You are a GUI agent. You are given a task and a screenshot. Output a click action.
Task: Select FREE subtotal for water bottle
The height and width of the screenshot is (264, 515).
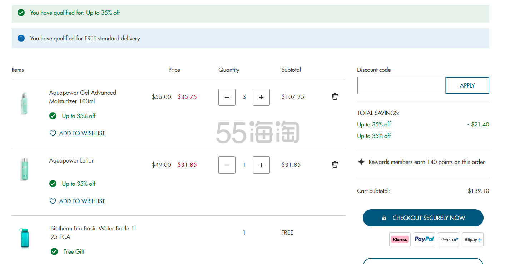(x=287, y=233)
